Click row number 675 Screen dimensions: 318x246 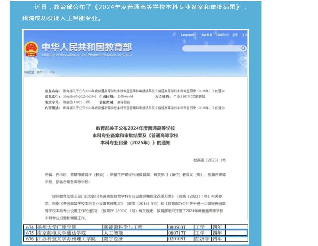coord(30,233)
